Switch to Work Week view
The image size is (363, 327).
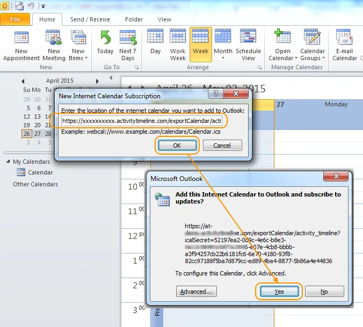tap(178, 45)
